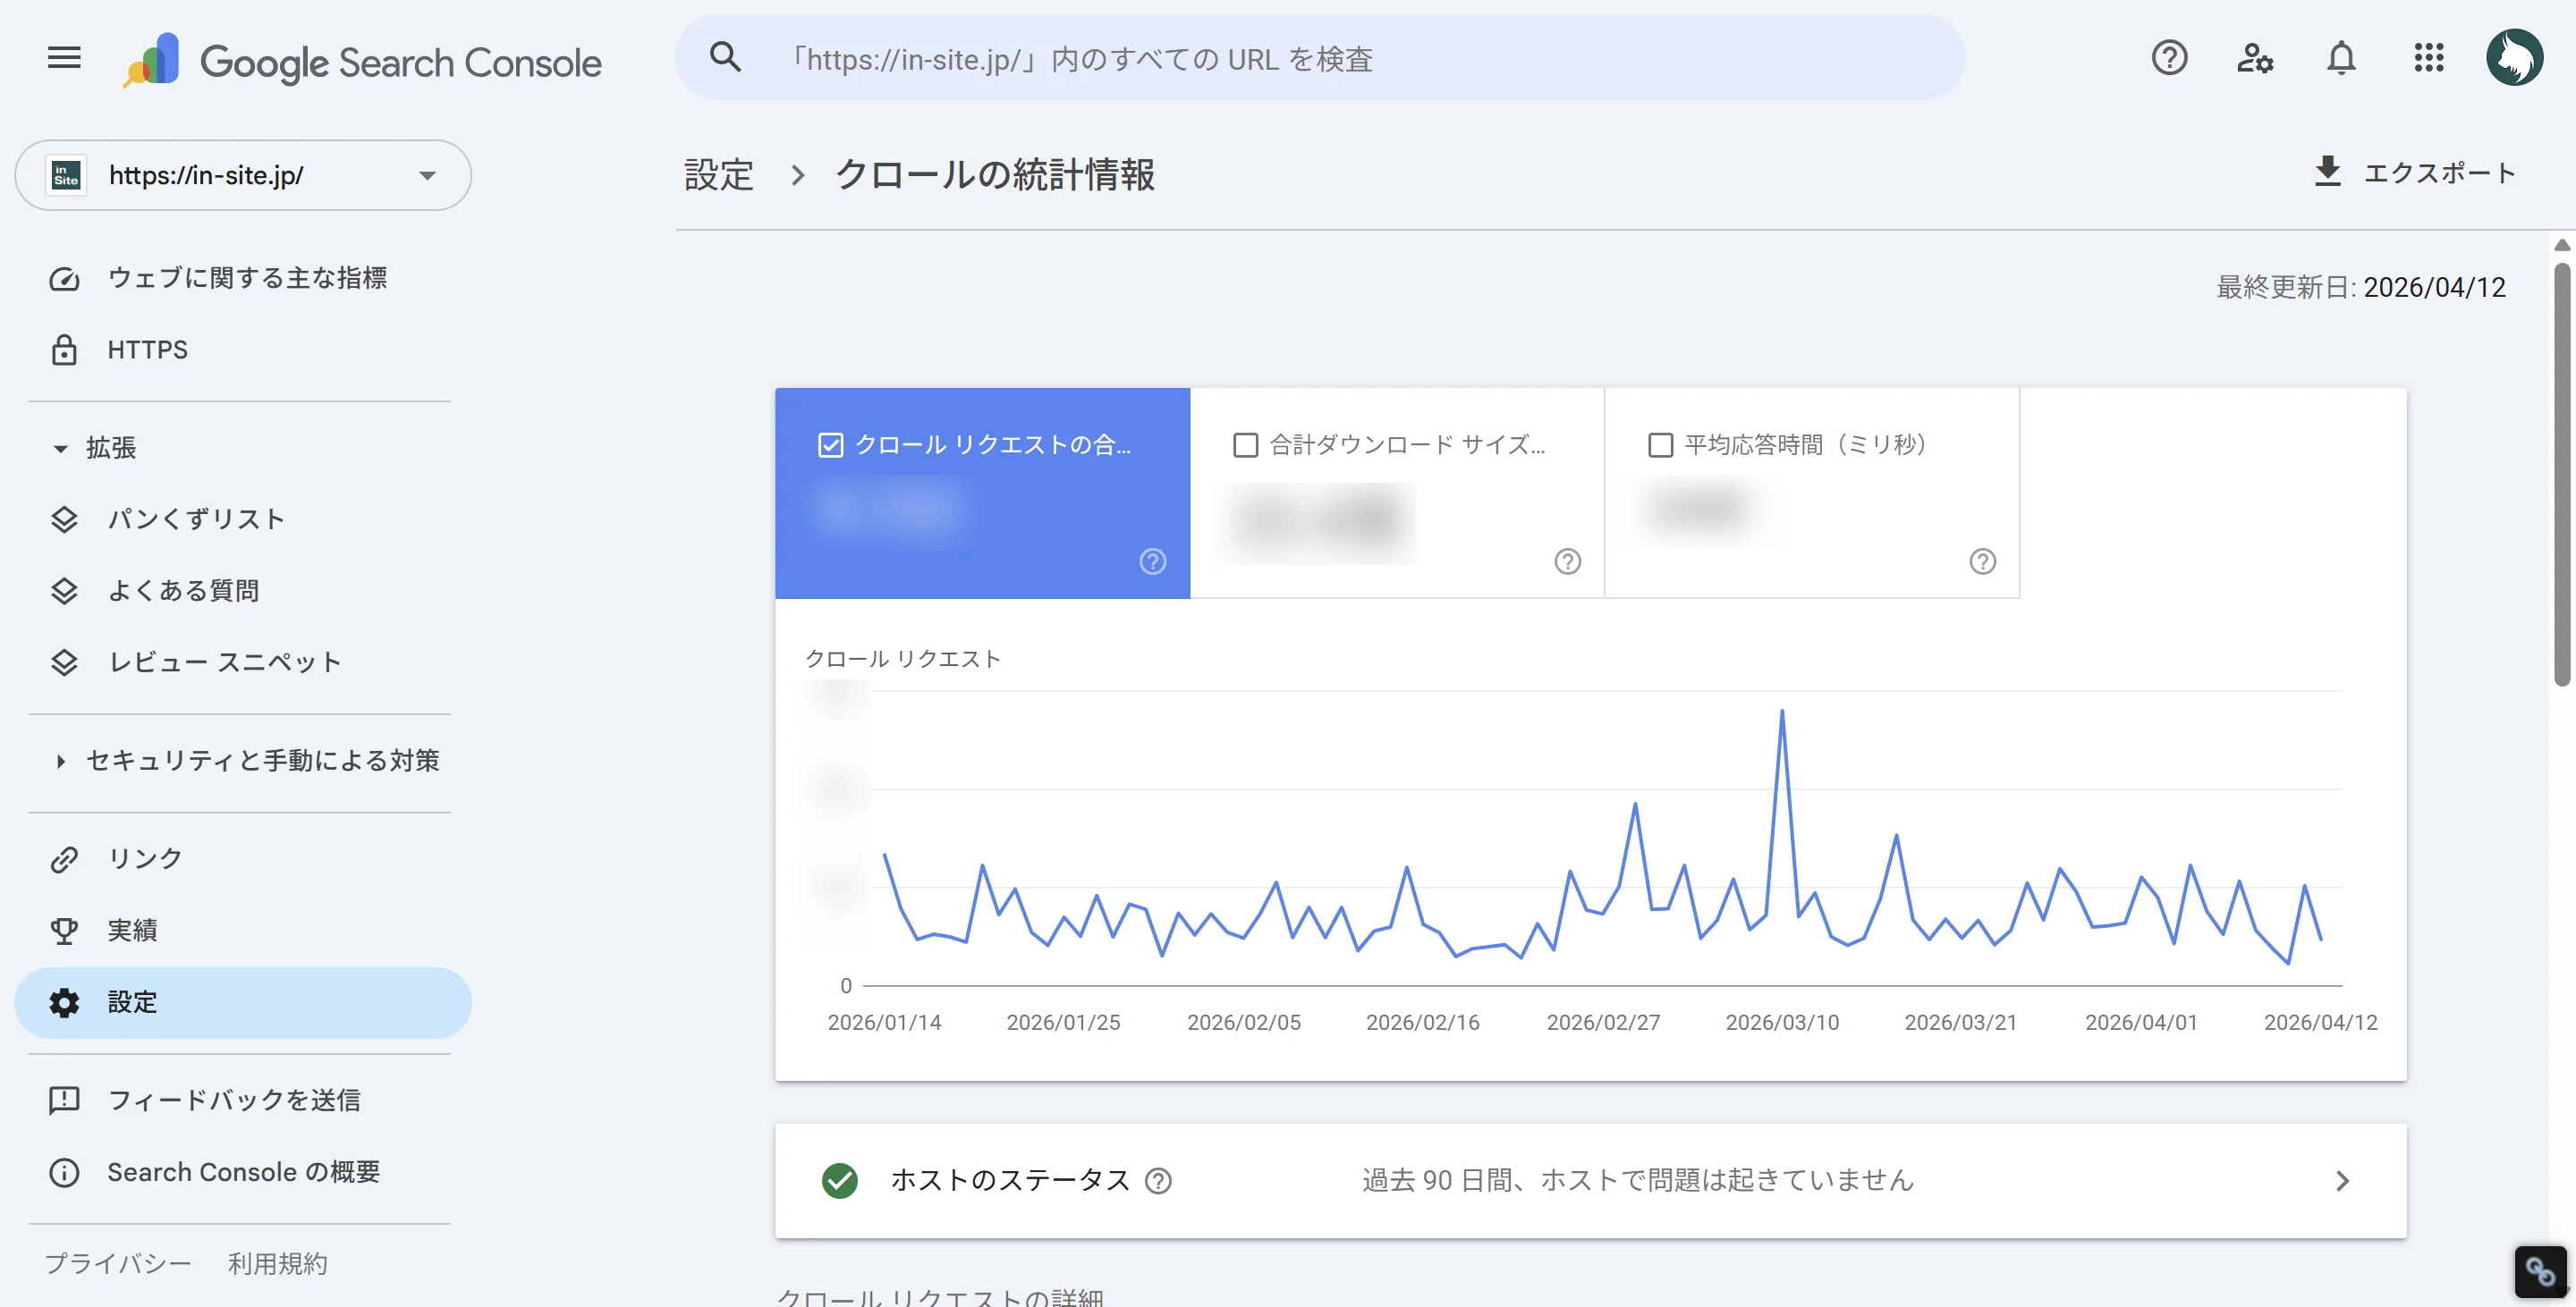2576x1307 pixels.
Task: Click the エクスポート download icon
Action: [2330, 172]
